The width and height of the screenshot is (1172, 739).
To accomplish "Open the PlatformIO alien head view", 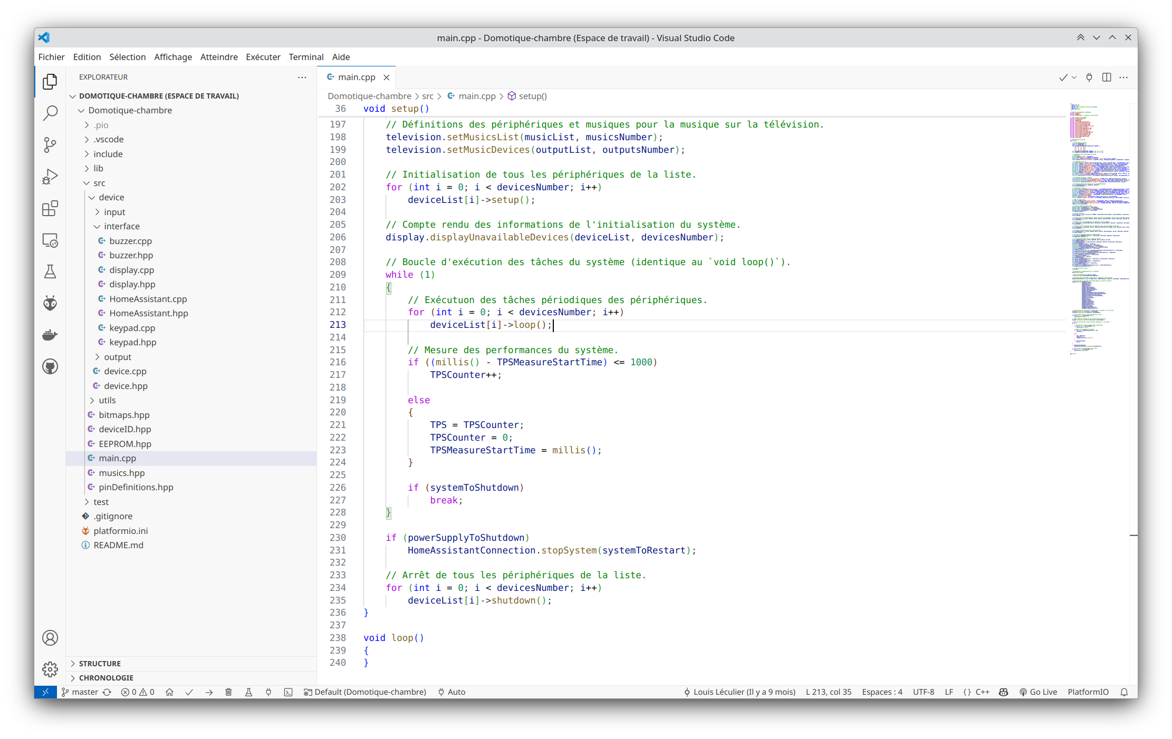I will [x=50, y=303].
